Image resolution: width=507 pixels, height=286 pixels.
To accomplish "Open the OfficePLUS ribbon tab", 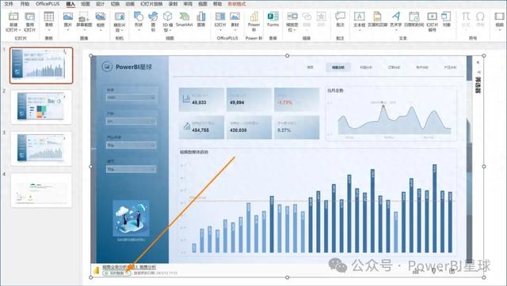I will 48,4.
